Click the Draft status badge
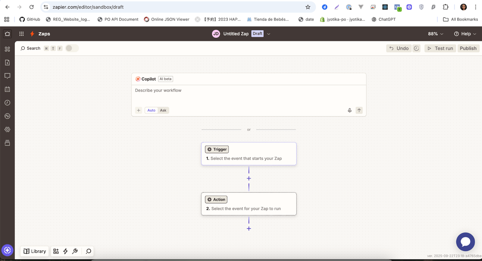Viewport: 482px width, 261px height. [258, 34]
